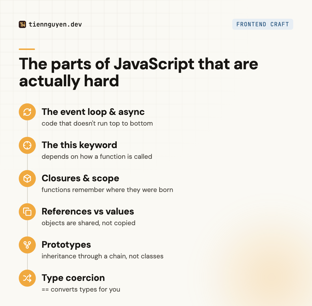Select 'Type coercion' title
This screenshot has width=312, height=306.
tap(73, 278)
